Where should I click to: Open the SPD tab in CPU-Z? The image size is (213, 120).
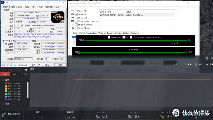34,7
